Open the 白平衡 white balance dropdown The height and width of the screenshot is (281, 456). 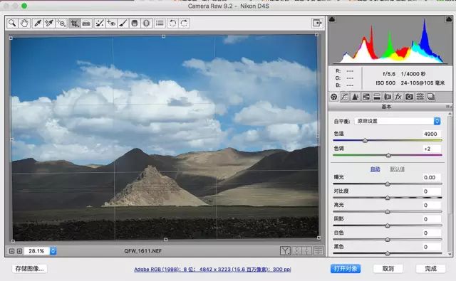(398, 121)
